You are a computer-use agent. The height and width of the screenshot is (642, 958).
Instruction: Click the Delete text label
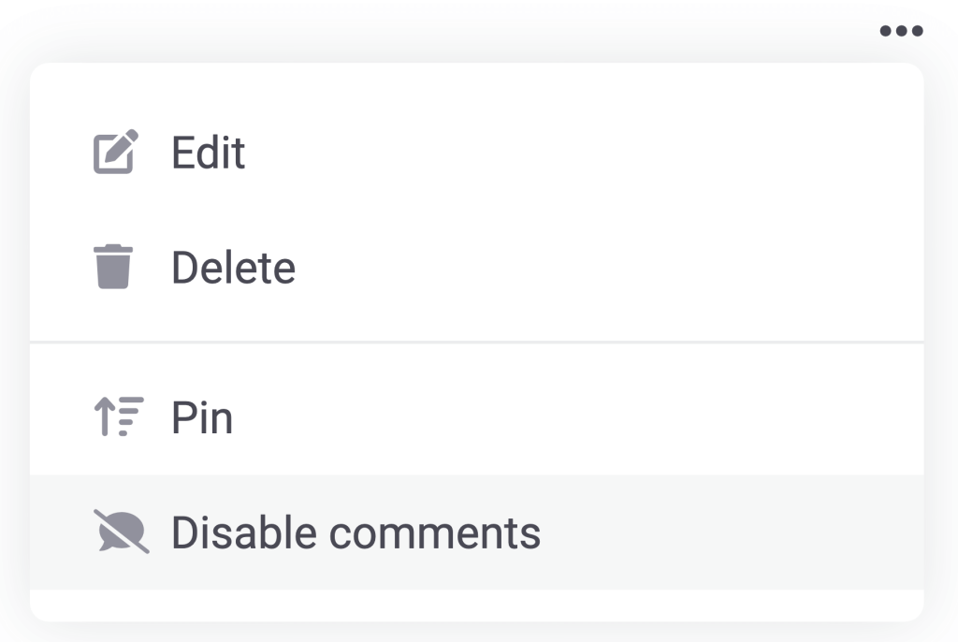click(x=233, y=268)
